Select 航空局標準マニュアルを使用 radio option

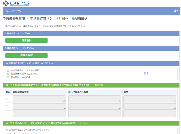pos(8,70)
